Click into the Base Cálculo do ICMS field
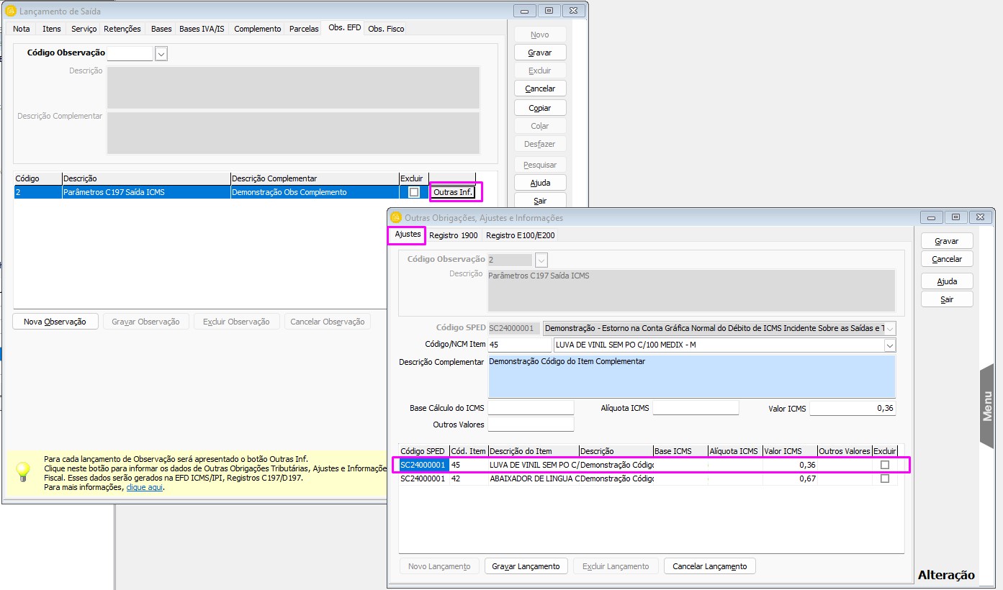Image resolution: width=1003 pixels, height=590 pixels. (x=531, y=408)
